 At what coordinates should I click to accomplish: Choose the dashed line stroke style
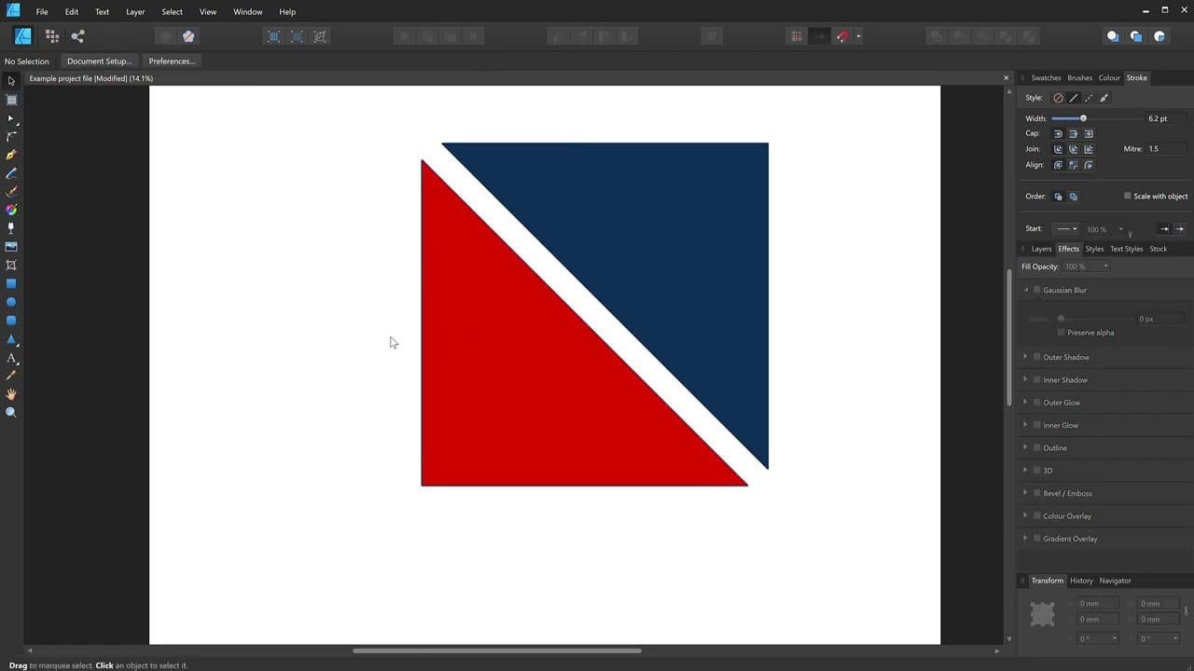tap(1089, 97)
